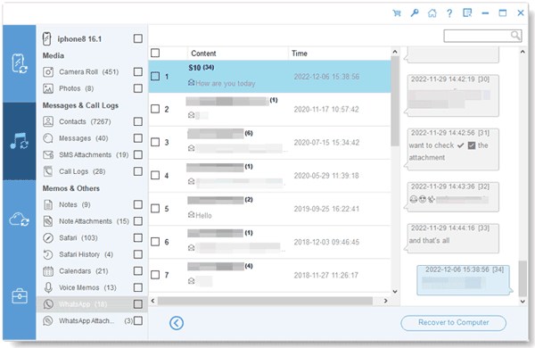Check the checkbox for conversation row 5
Screen dimensions: 535x348
155,209
